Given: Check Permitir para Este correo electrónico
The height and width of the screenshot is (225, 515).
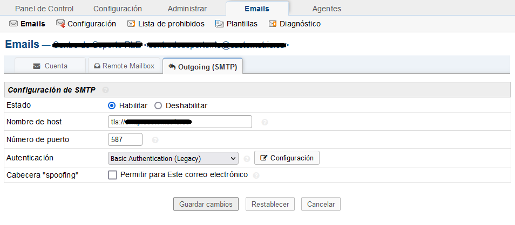Looking at the screenshot, I should tap(112, 175).
